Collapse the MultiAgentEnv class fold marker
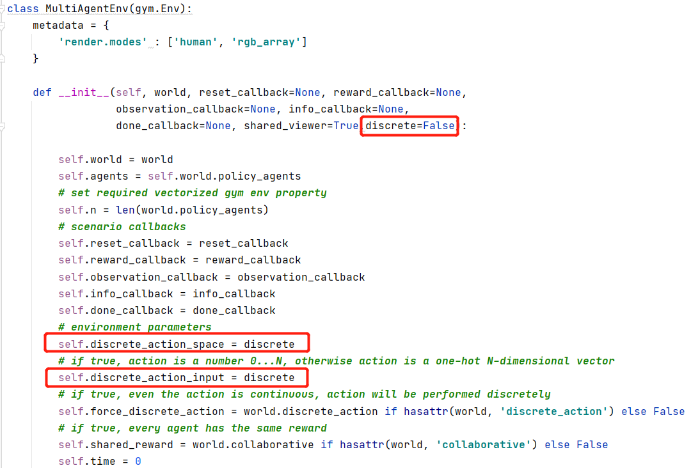The width and height of the screenshot is (691, 468). point(3,9)
